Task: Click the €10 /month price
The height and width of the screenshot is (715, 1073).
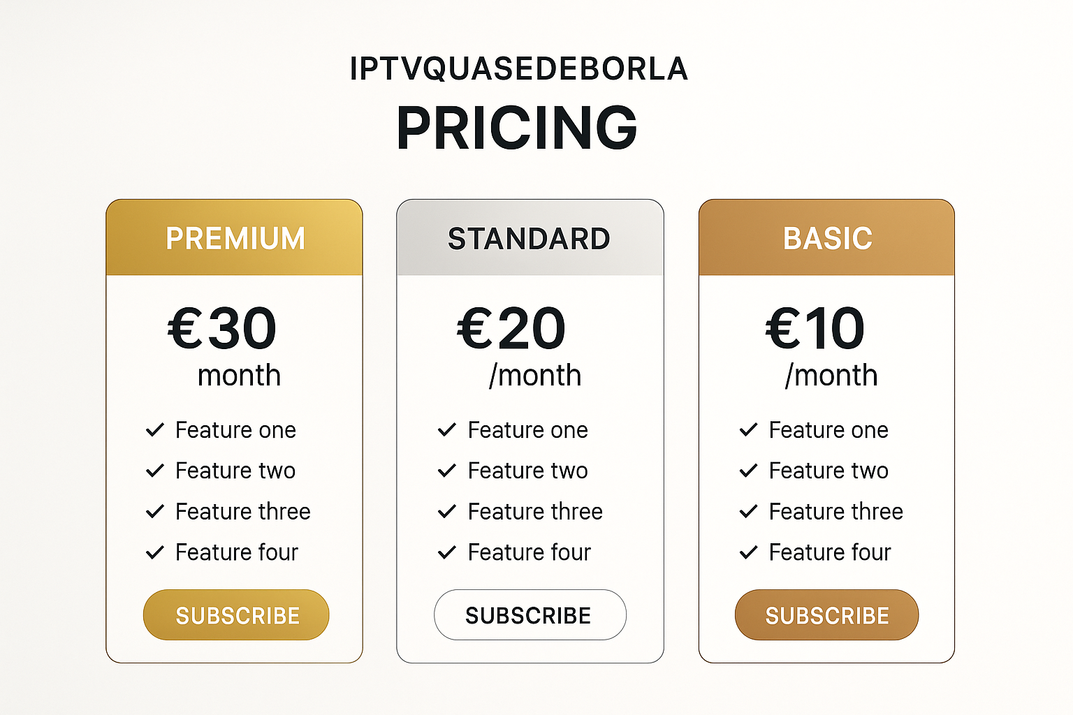Action: click(x=822, y=347)
